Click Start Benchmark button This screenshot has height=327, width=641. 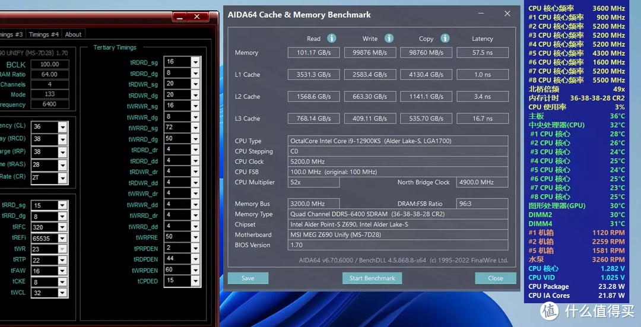(372, 278)
